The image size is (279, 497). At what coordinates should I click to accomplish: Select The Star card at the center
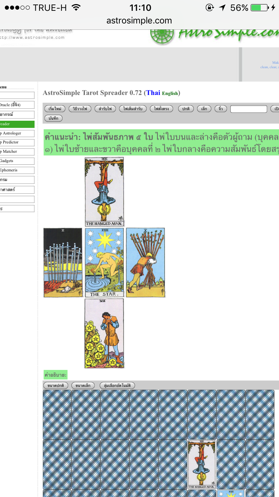click(x=104, y=263)
